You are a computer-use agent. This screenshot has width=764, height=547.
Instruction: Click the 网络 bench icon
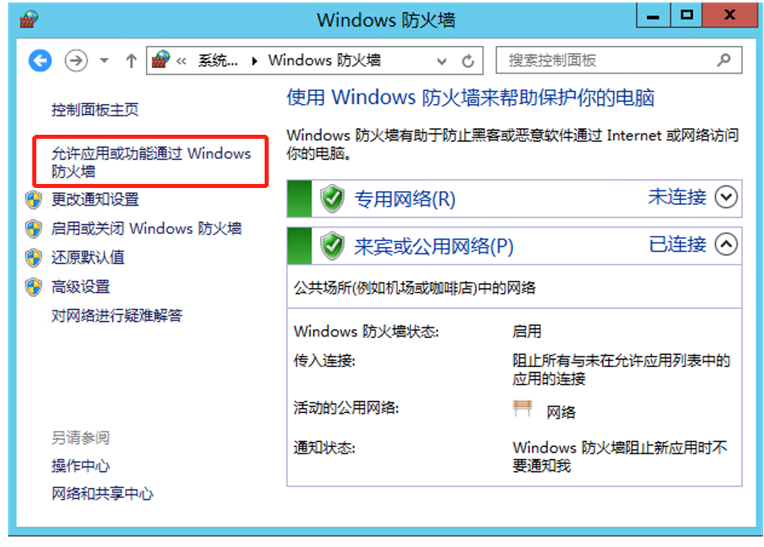(x=522, y=408)
